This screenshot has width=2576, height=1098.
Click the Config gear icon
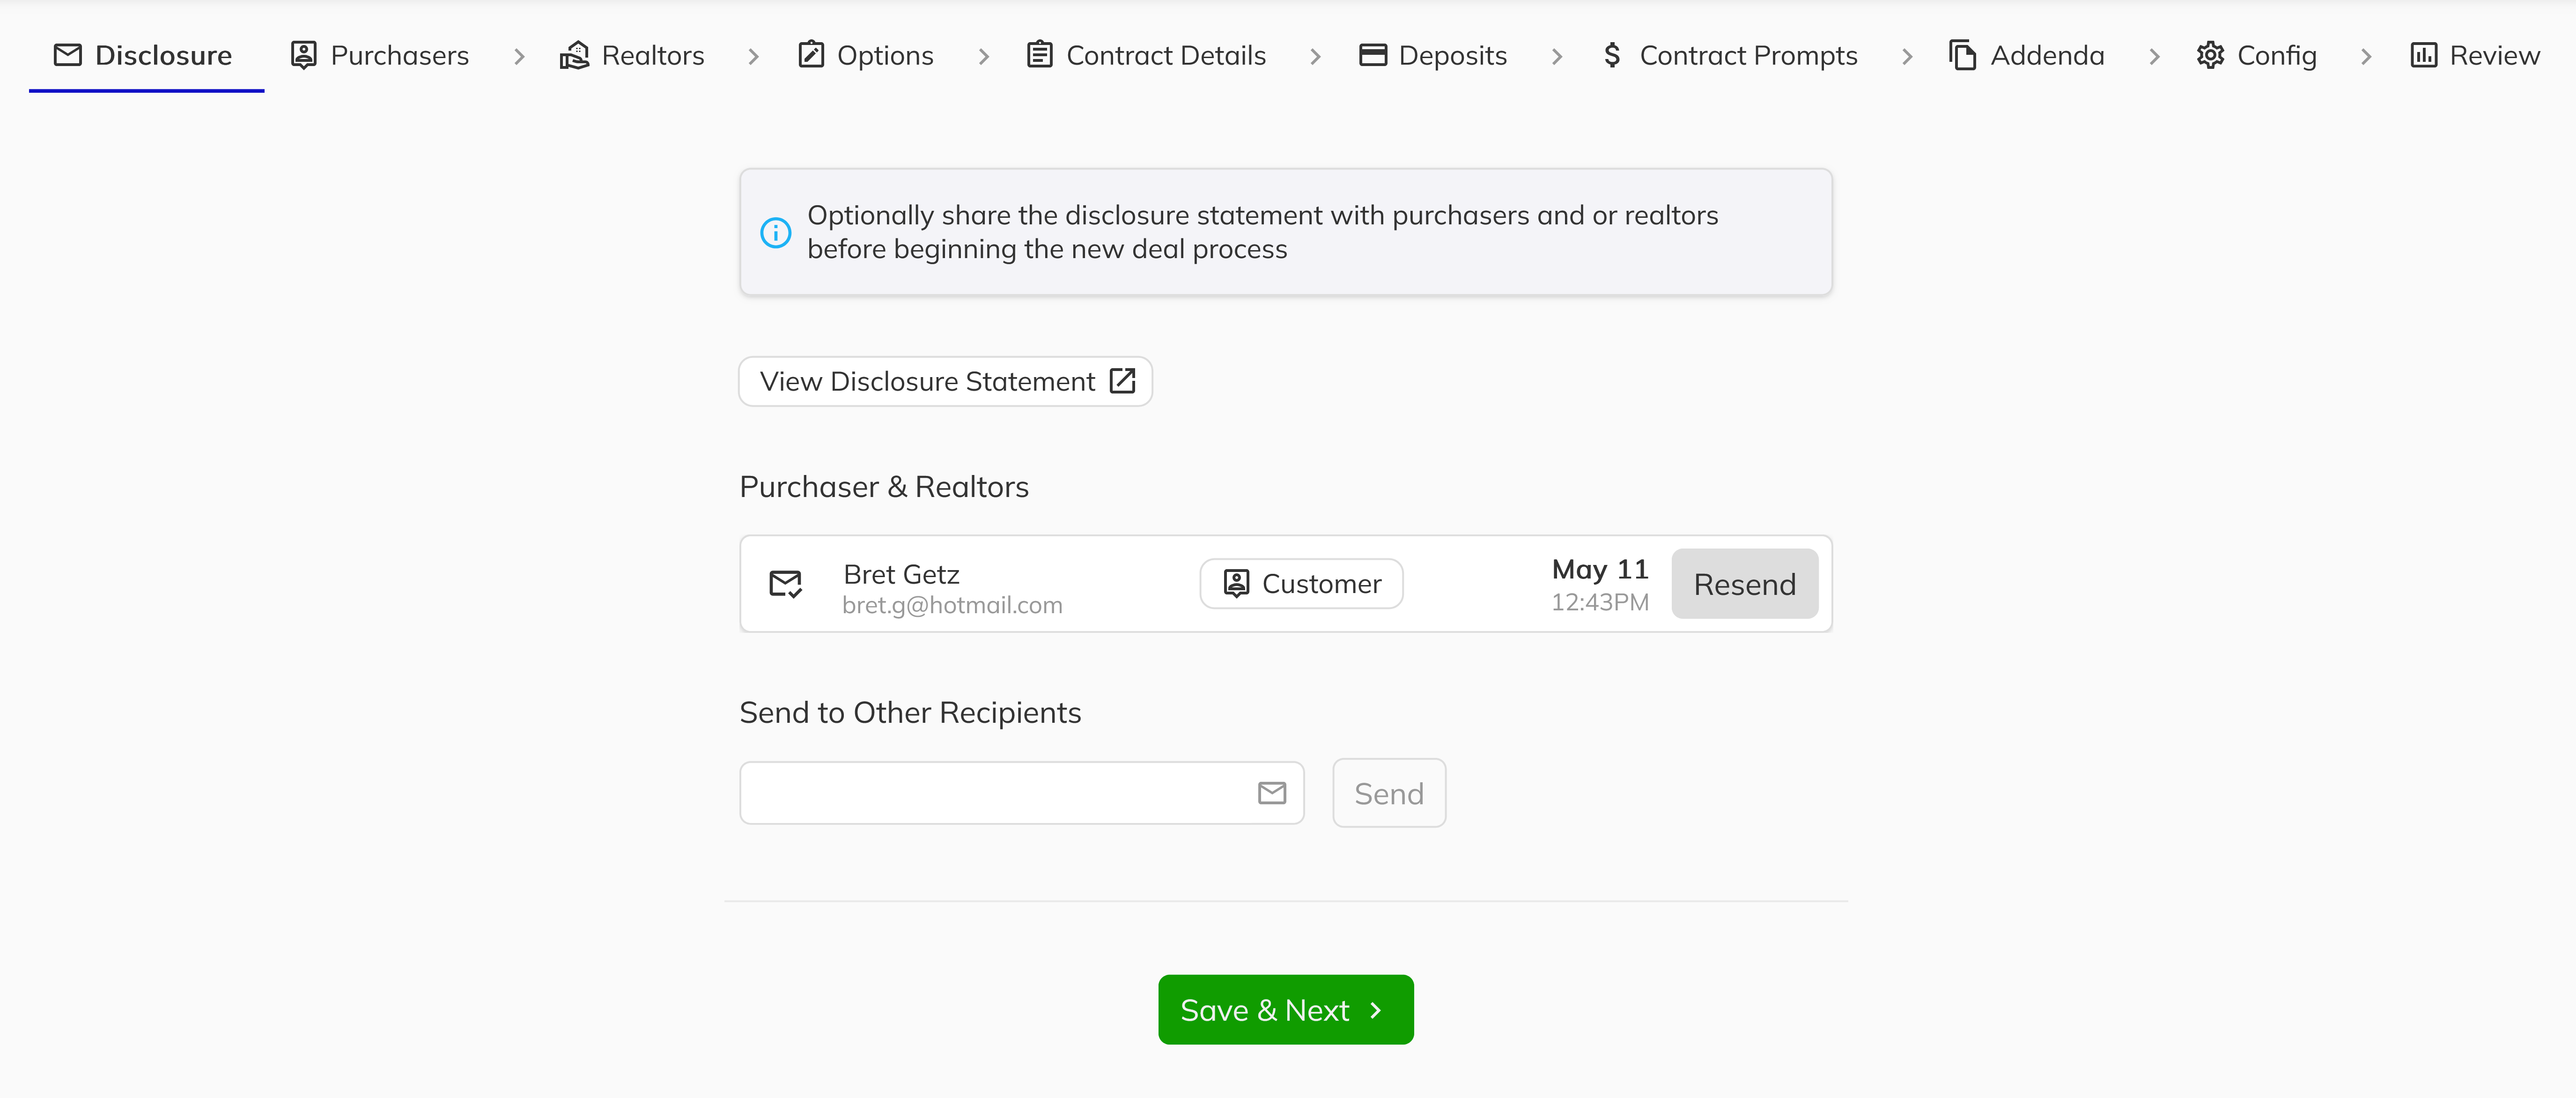point(2210,55)
